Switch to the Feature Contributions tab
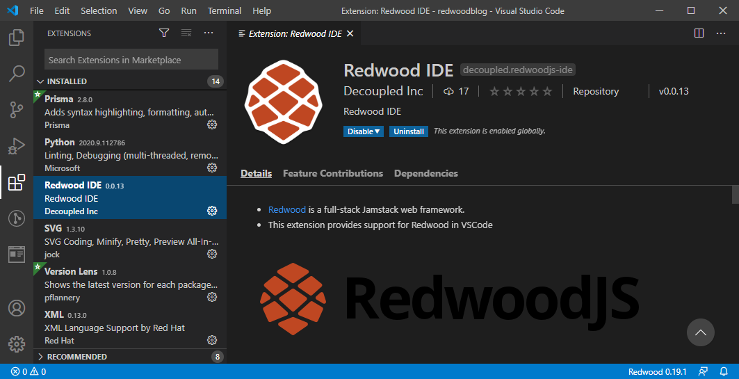This screenshot has height=379, width=739. pos(333,173)
